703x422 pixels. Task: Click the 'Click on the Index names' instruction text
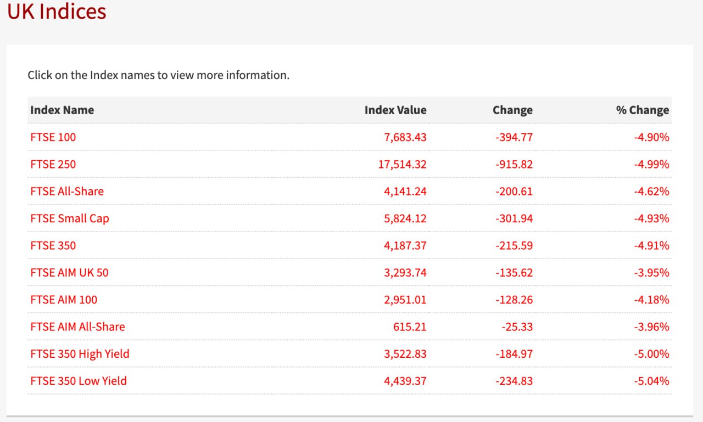click(x=159, y=75)
